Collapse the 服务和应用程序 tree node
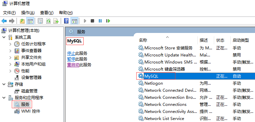Screen dimensions: 255x122 pyautogui.click(x=4, y=98)
